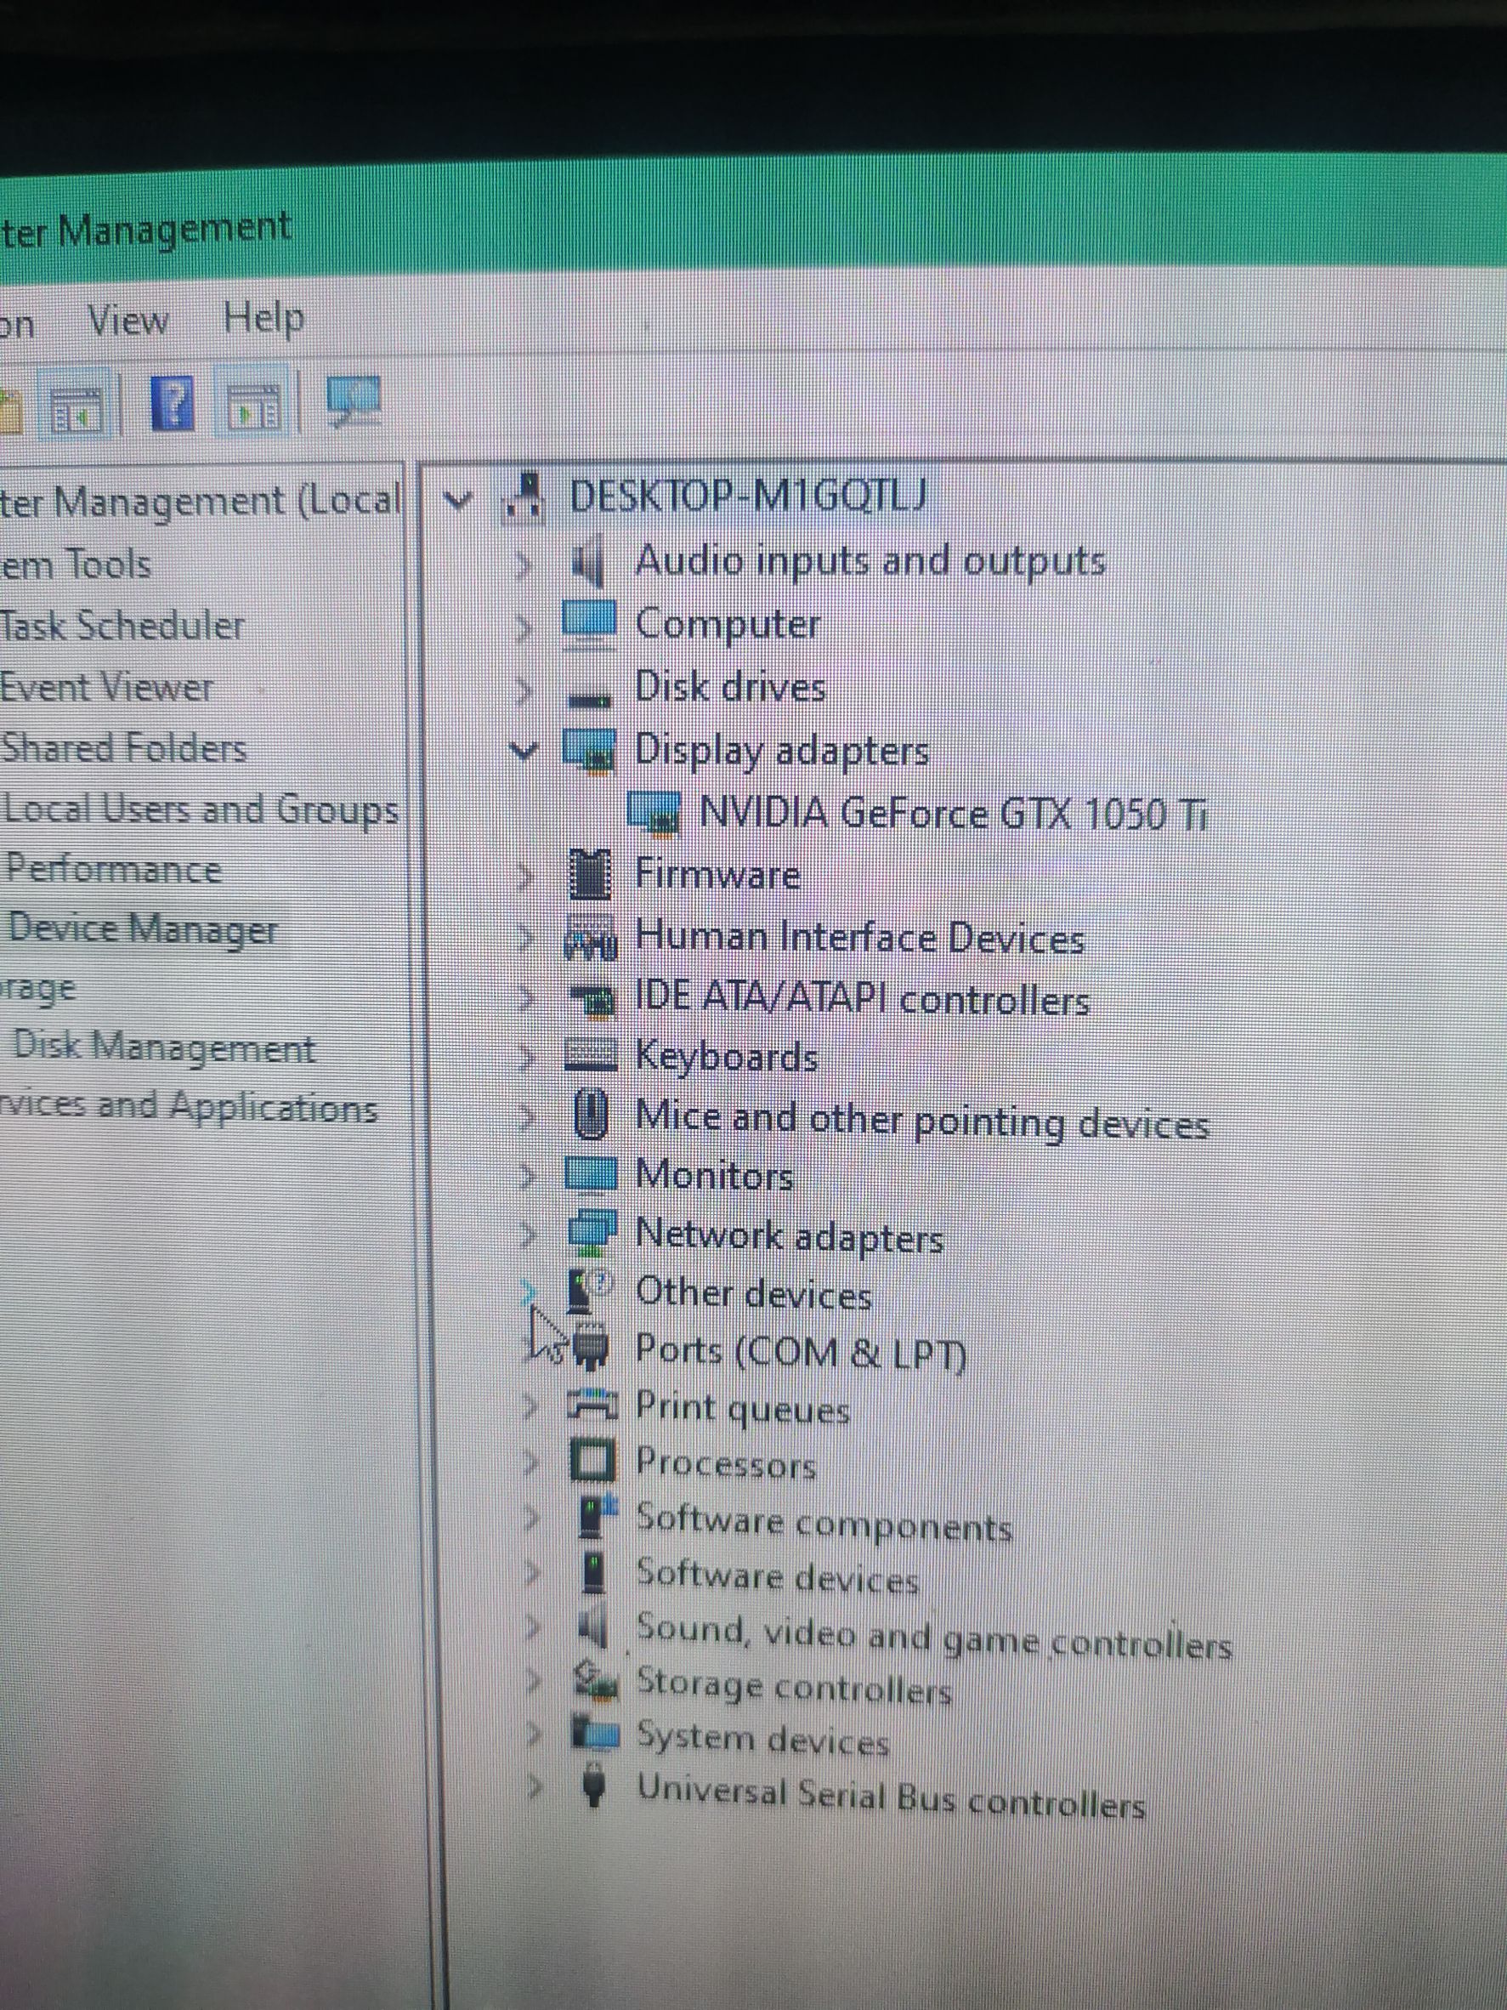The height and width of the screenshot is (2010, 1507).
Task: Collapse the DESKTOP-M1GQTLJ root node
Action: click(x=459, y=498)
